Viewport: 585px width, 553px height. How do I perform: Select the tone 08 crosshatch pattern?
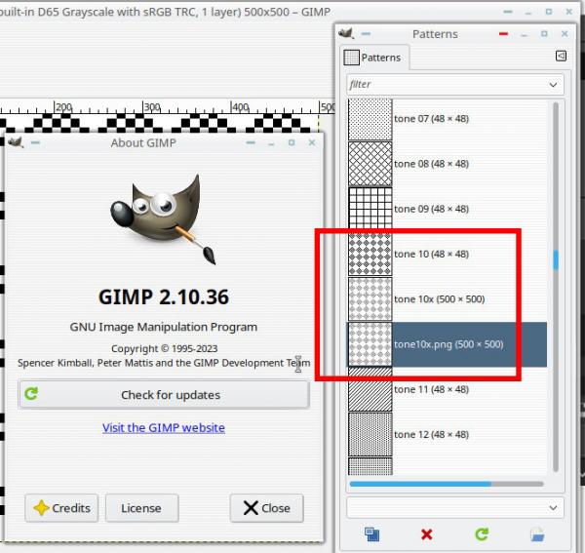[370, 164]
